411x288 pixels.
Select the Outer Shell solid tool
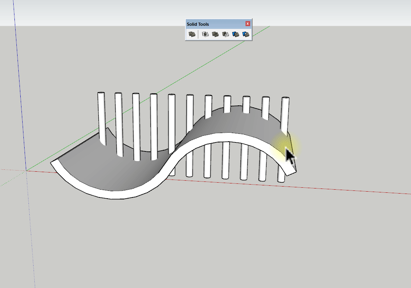(192, 34)
